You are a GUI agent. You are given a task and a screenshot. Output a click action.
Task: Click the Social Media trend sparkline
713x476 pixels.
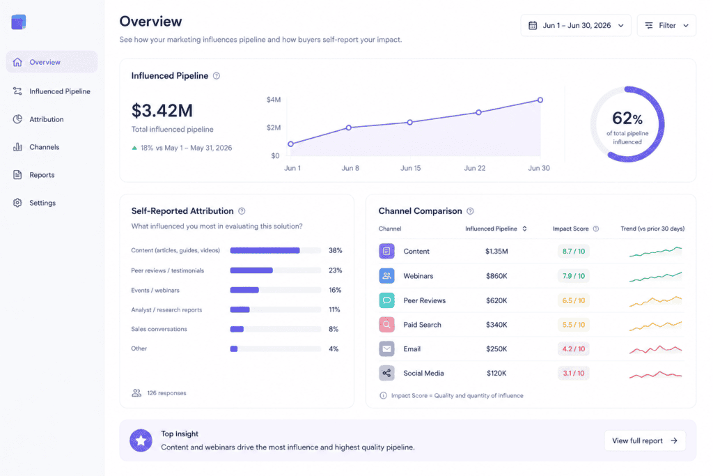656,374
